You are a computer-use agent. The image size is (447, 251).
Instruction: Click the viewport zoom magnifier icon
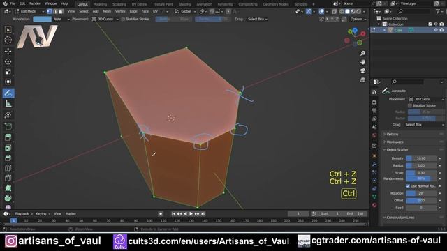pyautogui.click(x=362, y=53)
